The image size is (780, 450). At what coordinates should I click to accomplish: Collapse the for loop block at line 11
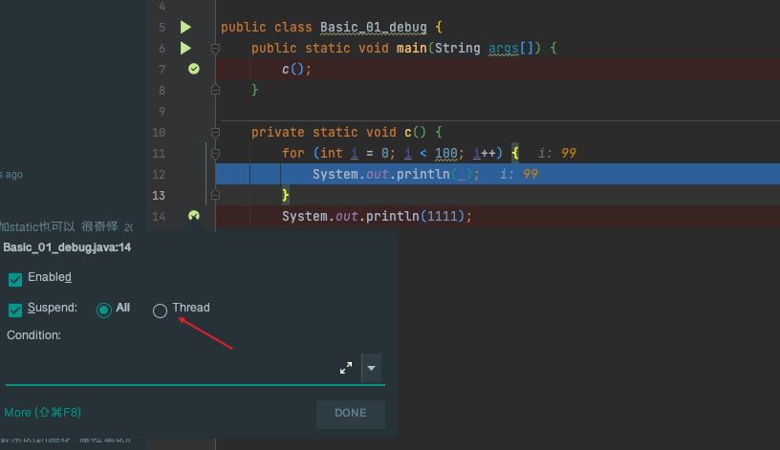(215, 153)
